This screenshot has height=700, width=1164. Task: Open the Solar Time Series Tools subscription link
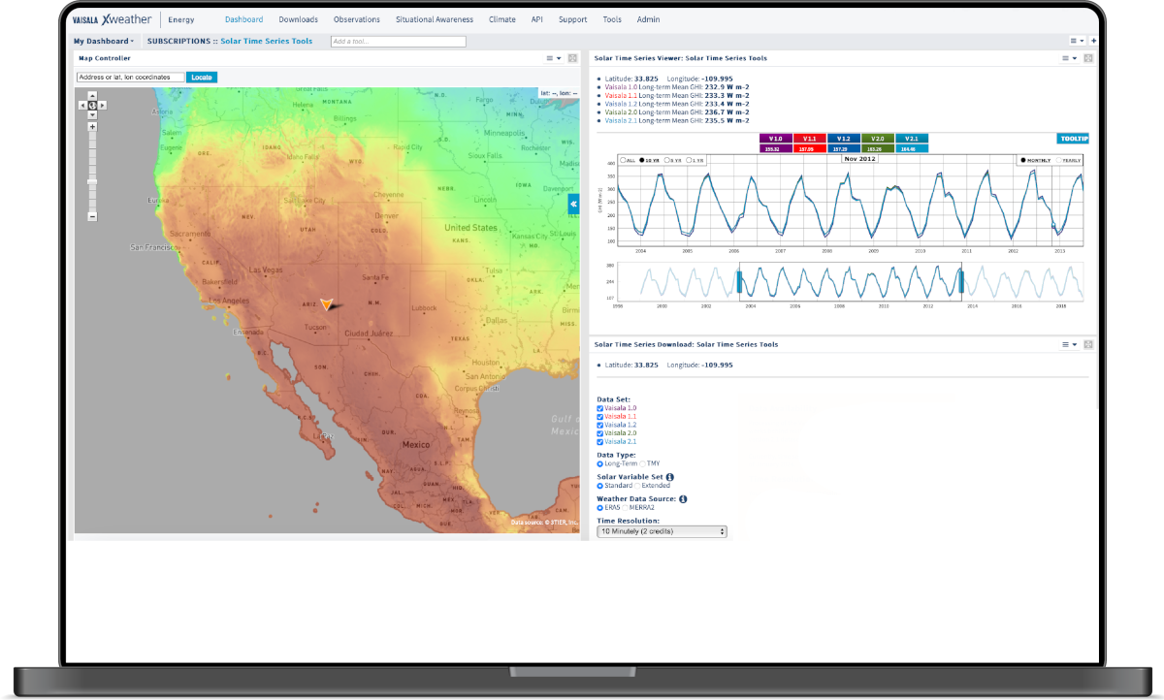pos(267,42)
